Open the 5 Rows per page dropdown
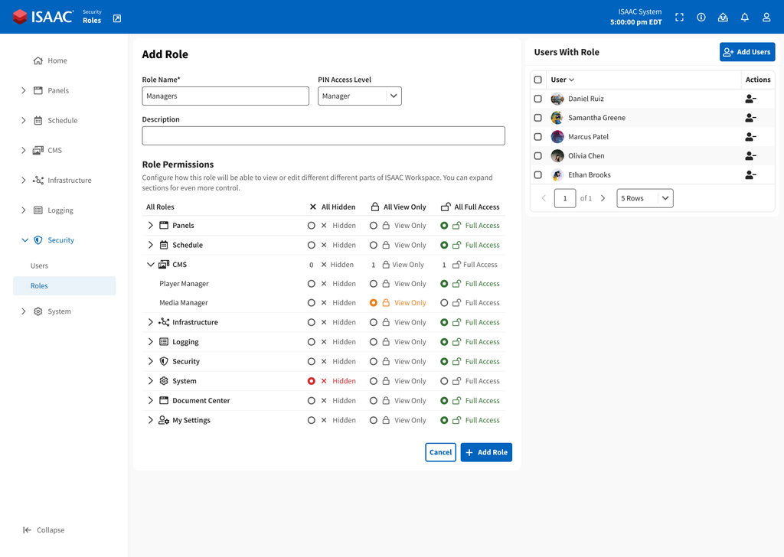Screen dimensions: 784x557 point(645,197)
